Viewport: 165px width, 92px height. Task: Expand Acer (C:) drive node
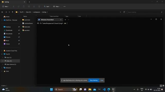(3, 57)
